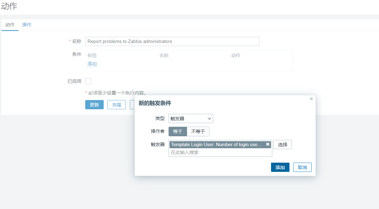Cancel the dialog with 取消
Screen dimensions: 379x209
pyautogui.click(x=302, y=167)
